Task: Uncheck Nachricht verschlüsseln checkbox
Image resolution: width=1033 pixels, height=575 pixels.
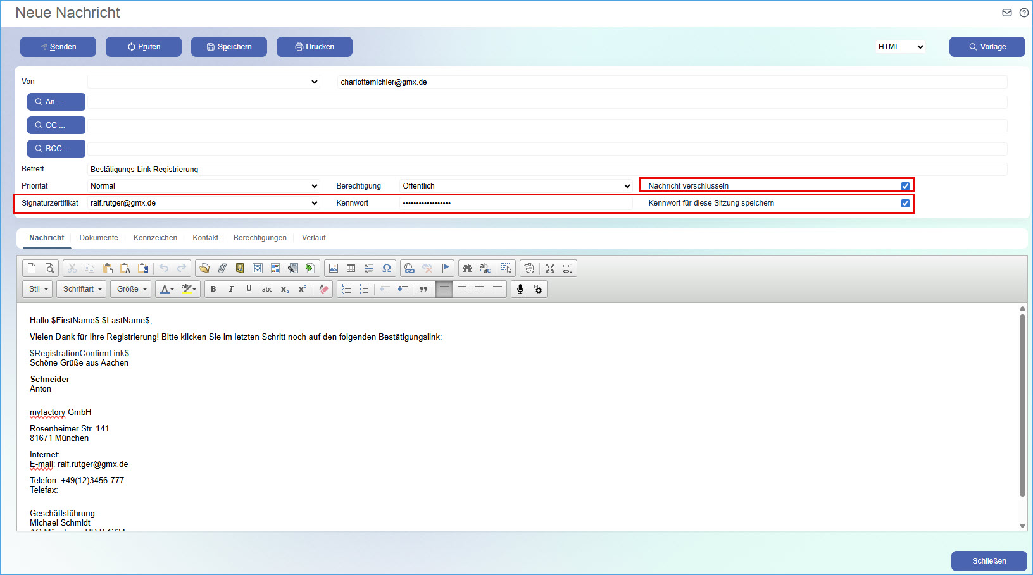Action: point(905,186)
